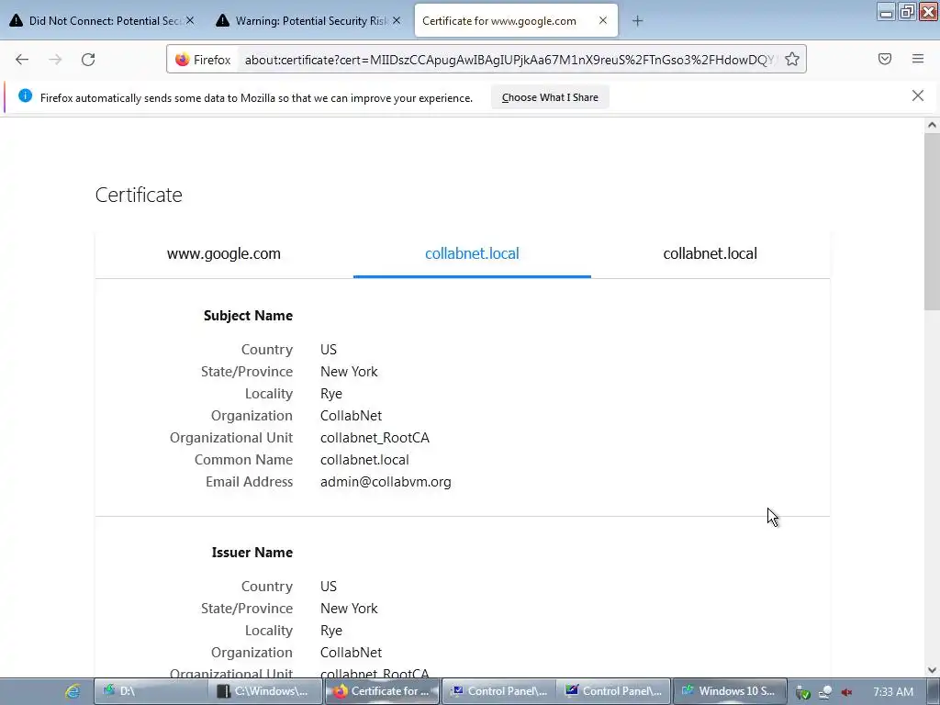This screenshot has width=940, height=705.
Task: Click the network tray icon
Action: (x=825, y=692)
